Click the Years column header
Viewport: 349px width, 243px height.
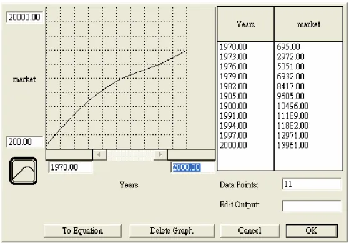point(246,24)
